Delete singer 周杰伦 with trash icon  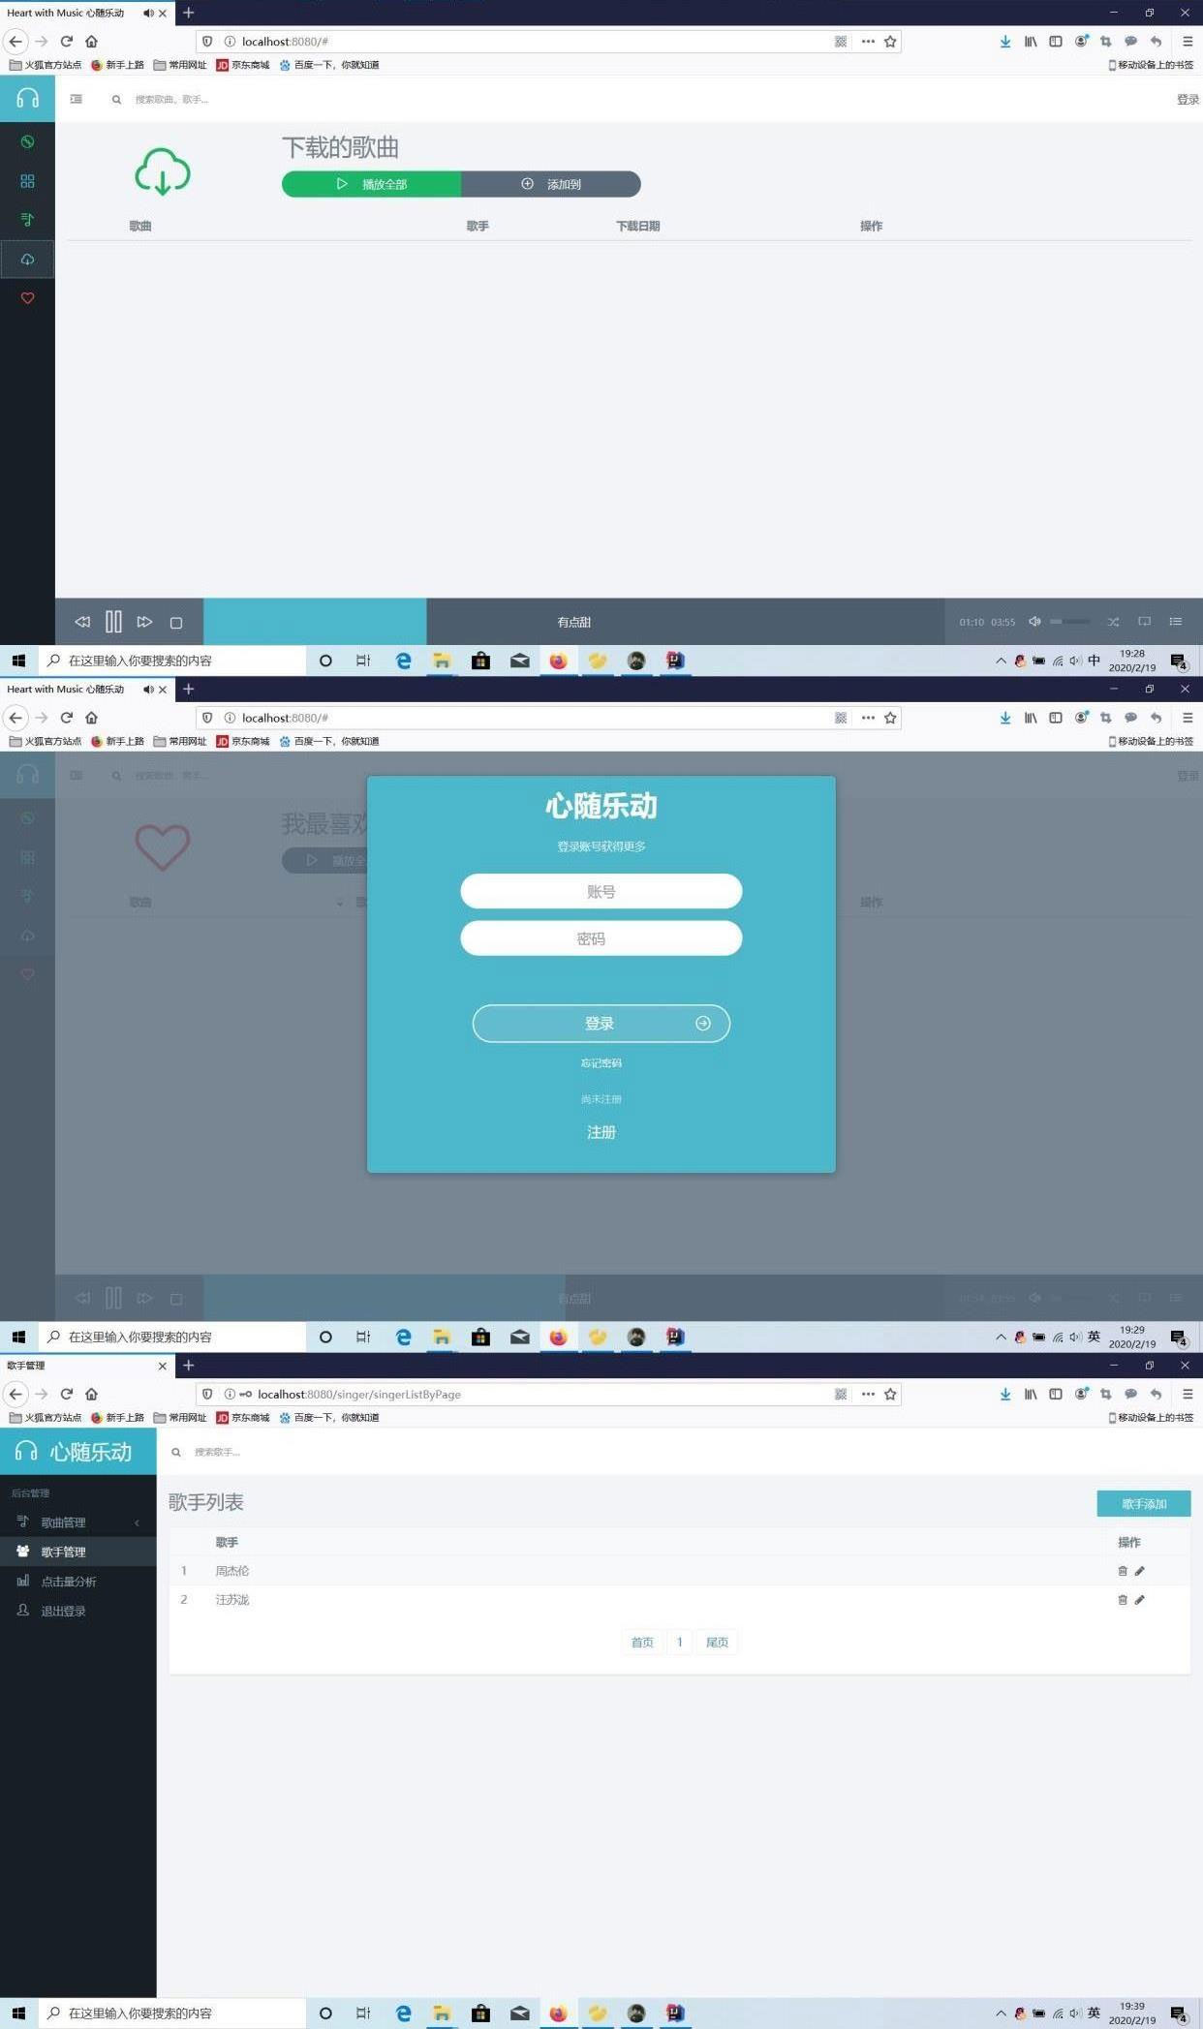pyautogui.click(x=1123, y=1571)
